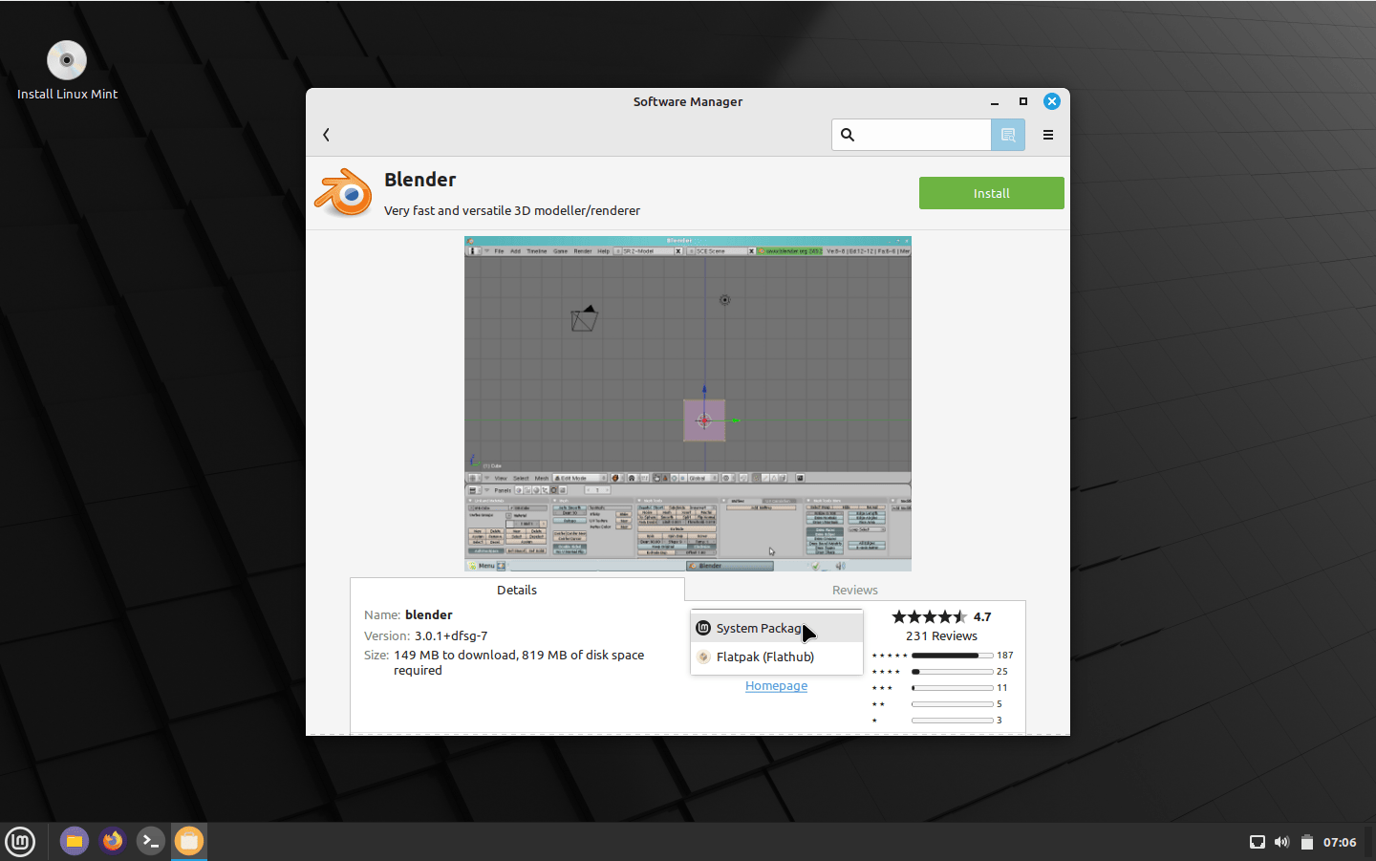
Task: Install Blender with the green button
Action: (991, 193)
